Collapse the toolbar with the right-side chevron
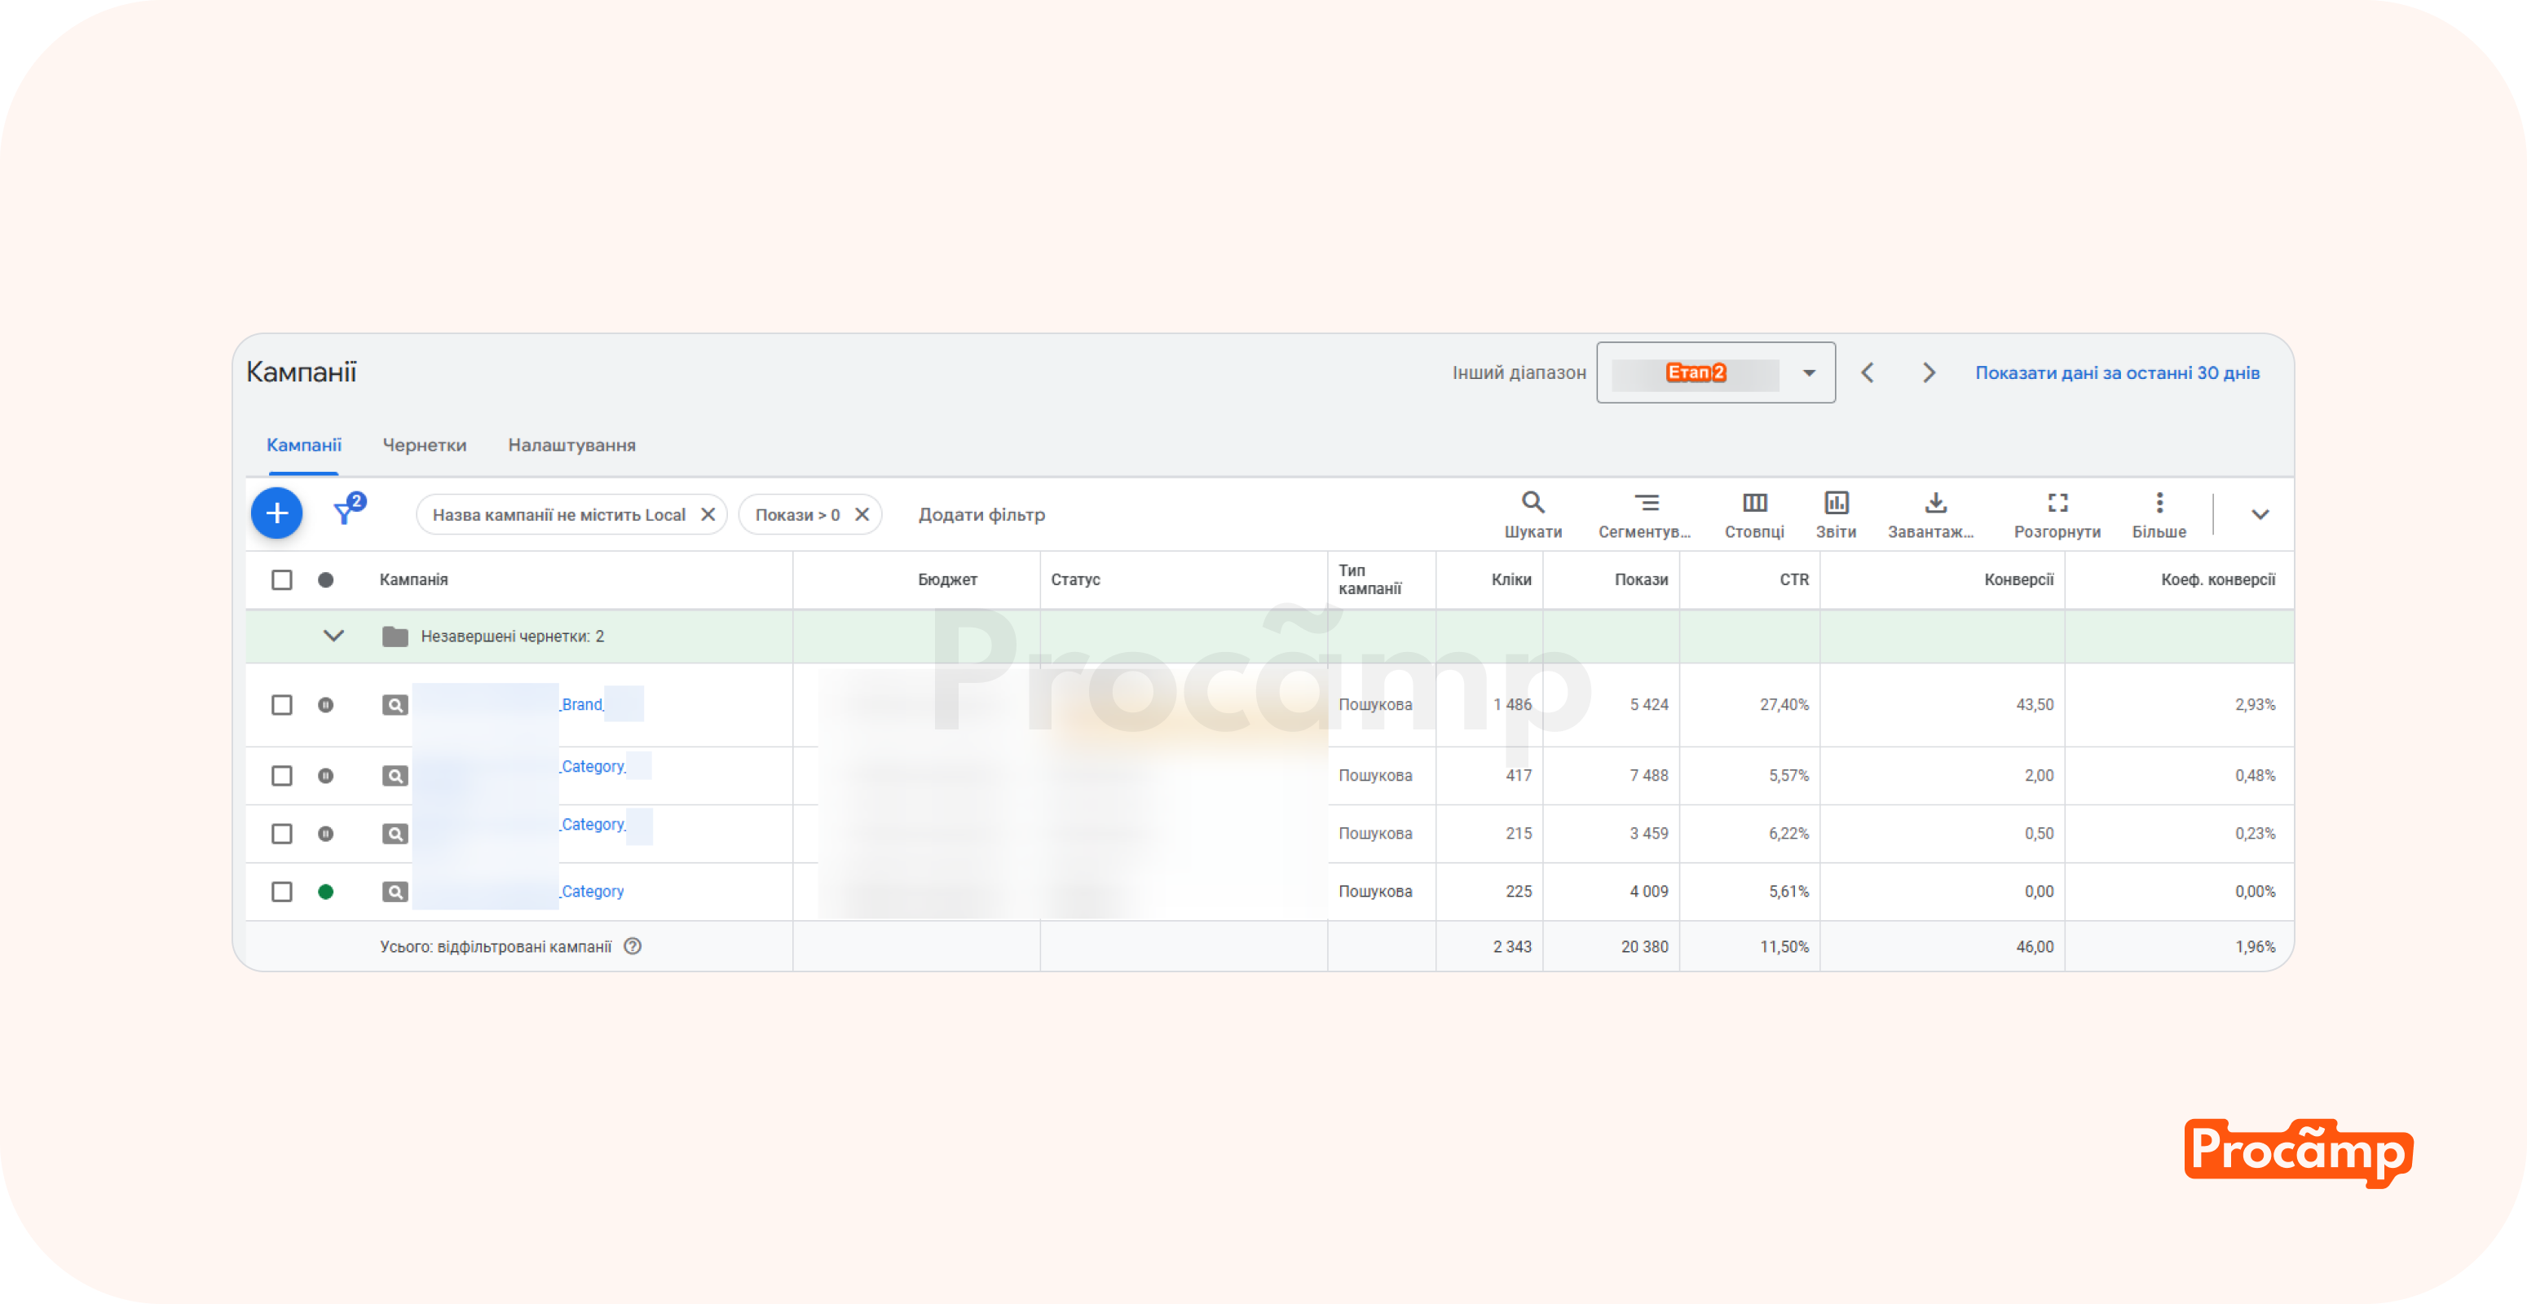 [x=2259, y=515]
